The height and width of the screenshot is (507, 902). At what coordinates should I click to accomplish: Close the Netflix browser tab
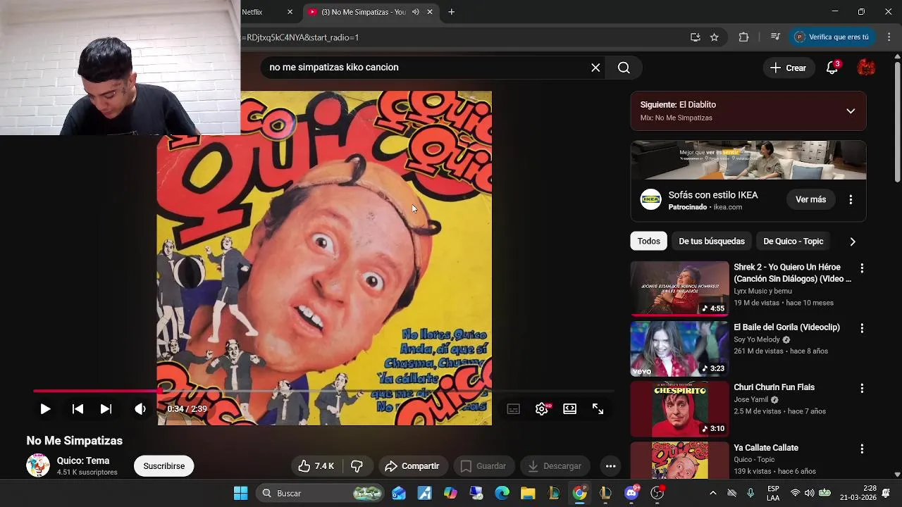[290, 12]
